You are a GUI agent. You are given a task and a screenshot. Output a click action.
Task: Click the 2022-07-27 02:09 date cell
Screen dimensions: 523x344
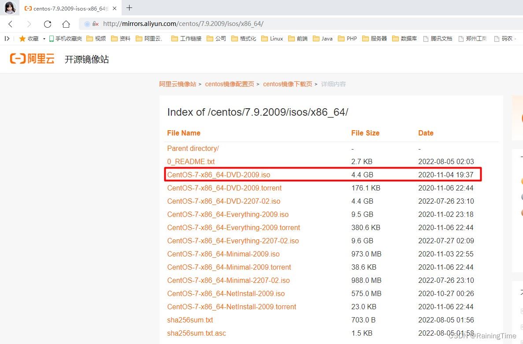click(446, 241)
